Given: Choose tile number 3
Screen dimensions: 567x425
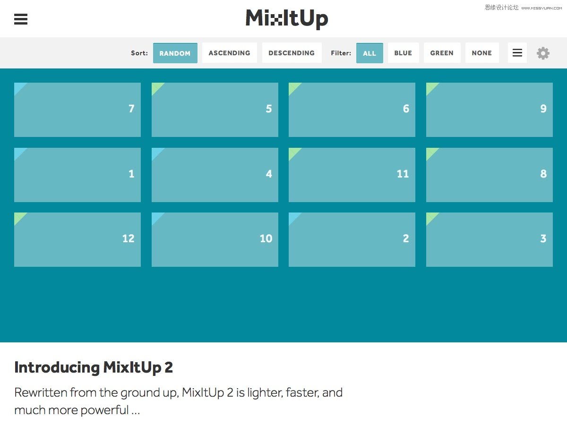Looking at the screenshot, I should [x=490, y=239].
